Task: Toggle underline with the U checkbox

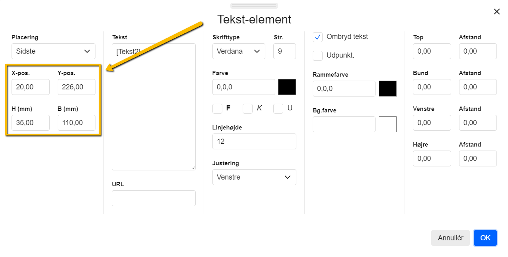Action: click(x=278, y=108)
